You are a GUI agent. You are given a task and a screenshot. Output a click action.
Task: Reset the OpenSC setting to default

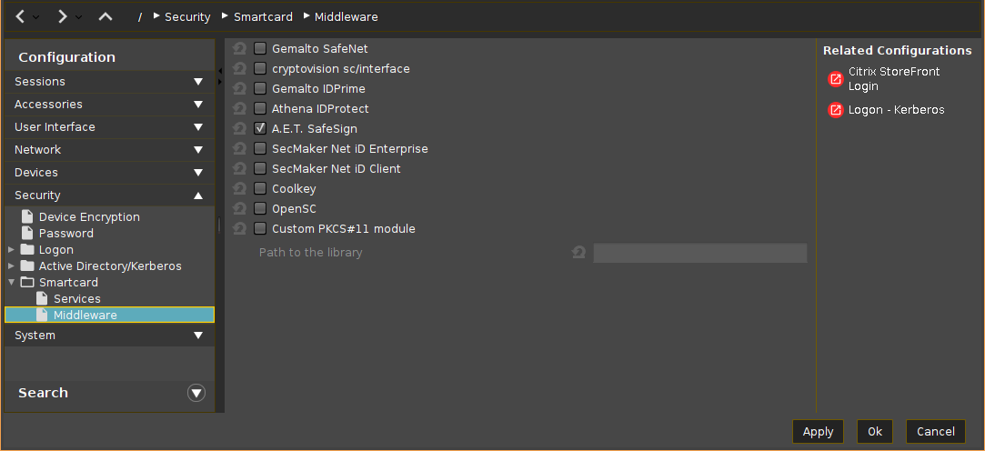(x=240, y=209)
